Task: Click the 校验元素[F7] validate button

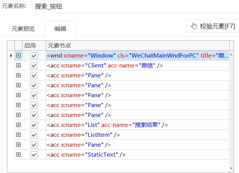Action: pos(212,26)
